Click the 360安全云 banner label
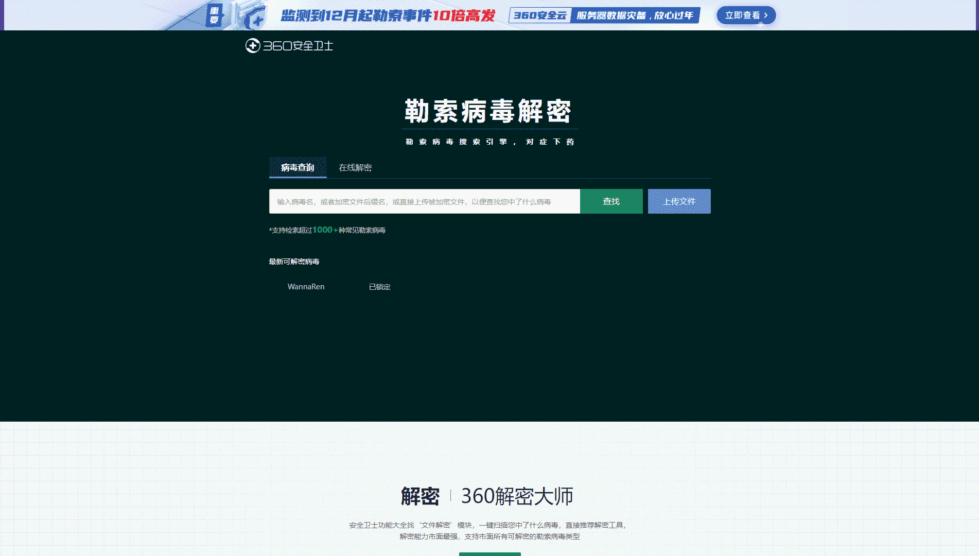The height and width of the screenshot is (556, 979). coord(540,15)
